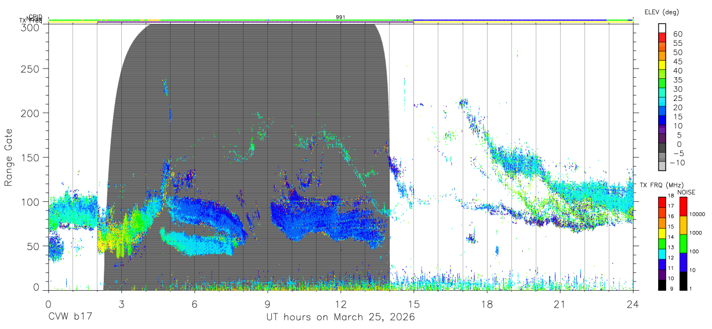Click the '60' label on the ELEV scale
Screen dimensions: 712x329
click(x=678, y=34)
